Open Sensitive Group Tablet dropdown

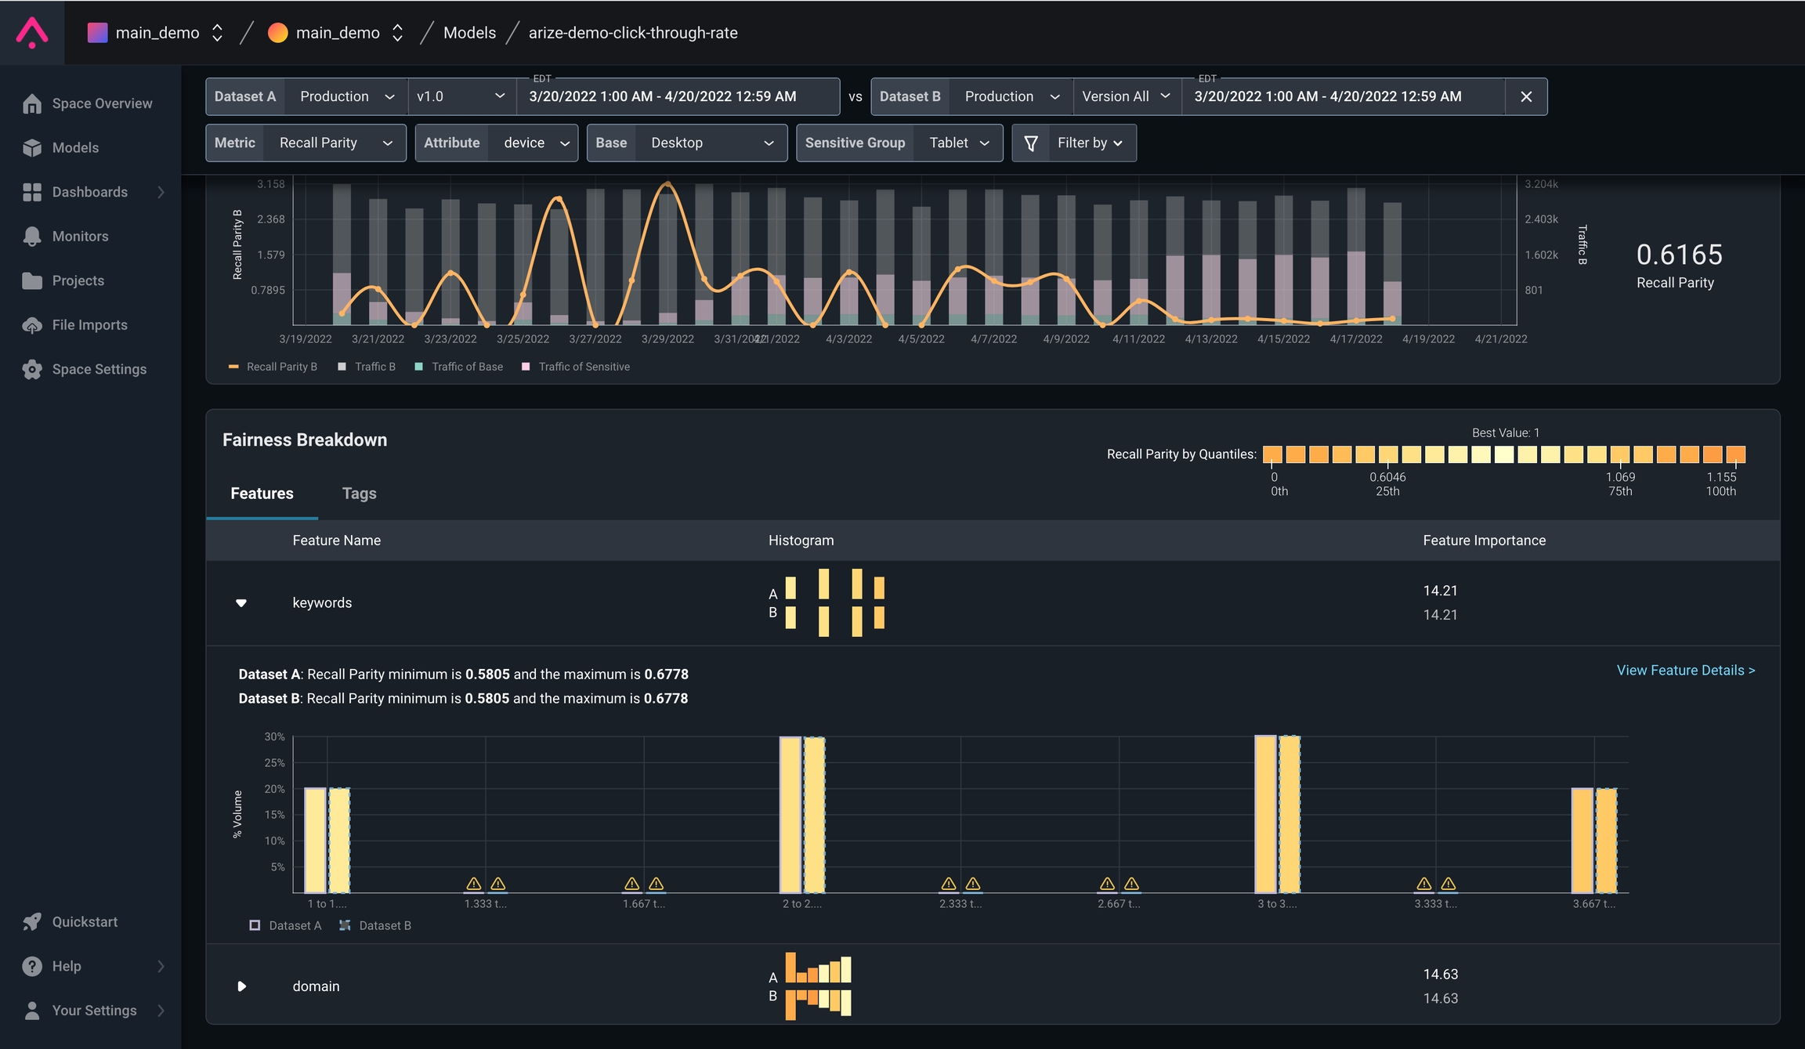[x=958, y=143]
